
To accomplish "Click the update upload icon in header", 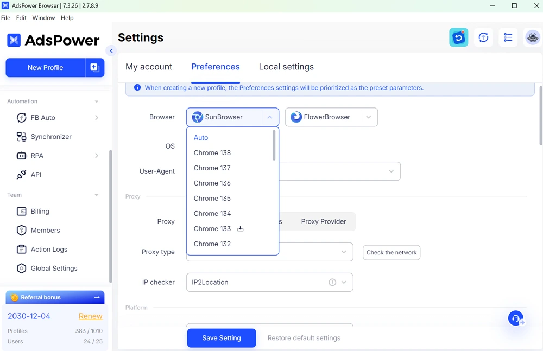I will [x=483, y=37].
